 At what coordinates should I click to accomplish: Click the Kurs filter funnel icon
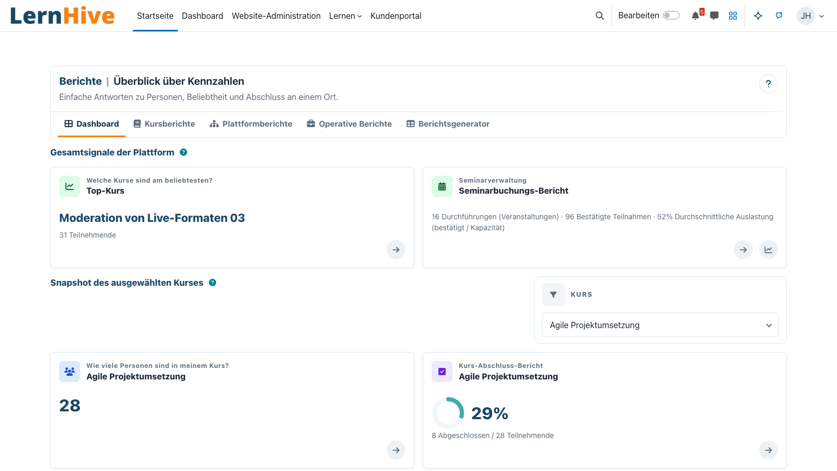tap(553, 295)
